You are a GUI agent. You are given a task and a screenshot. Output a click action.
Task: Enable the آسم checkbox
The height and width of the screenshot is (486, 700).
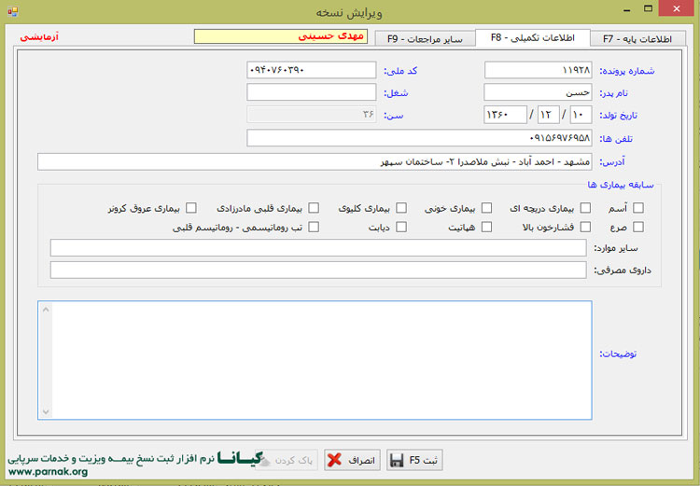point(638,208)
